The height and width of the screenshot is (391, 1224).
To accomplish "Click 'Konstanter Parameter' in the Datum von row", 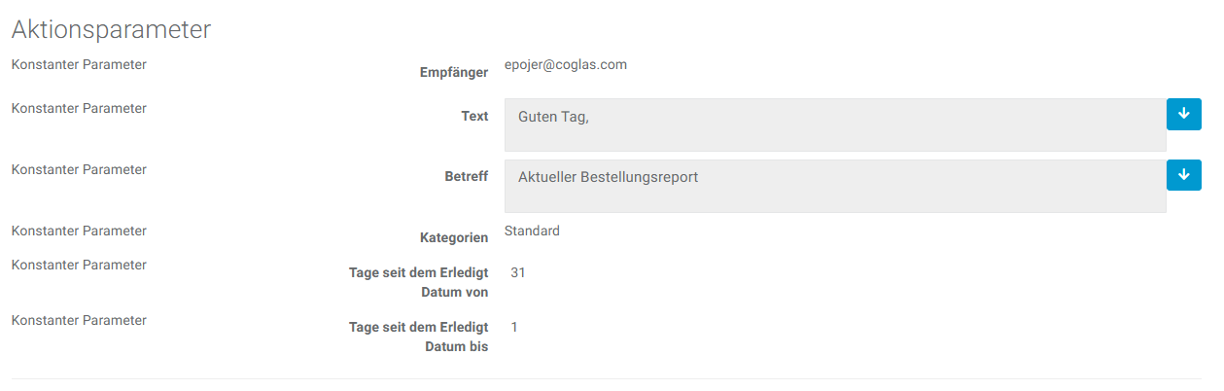I will [x=79, y=265].
